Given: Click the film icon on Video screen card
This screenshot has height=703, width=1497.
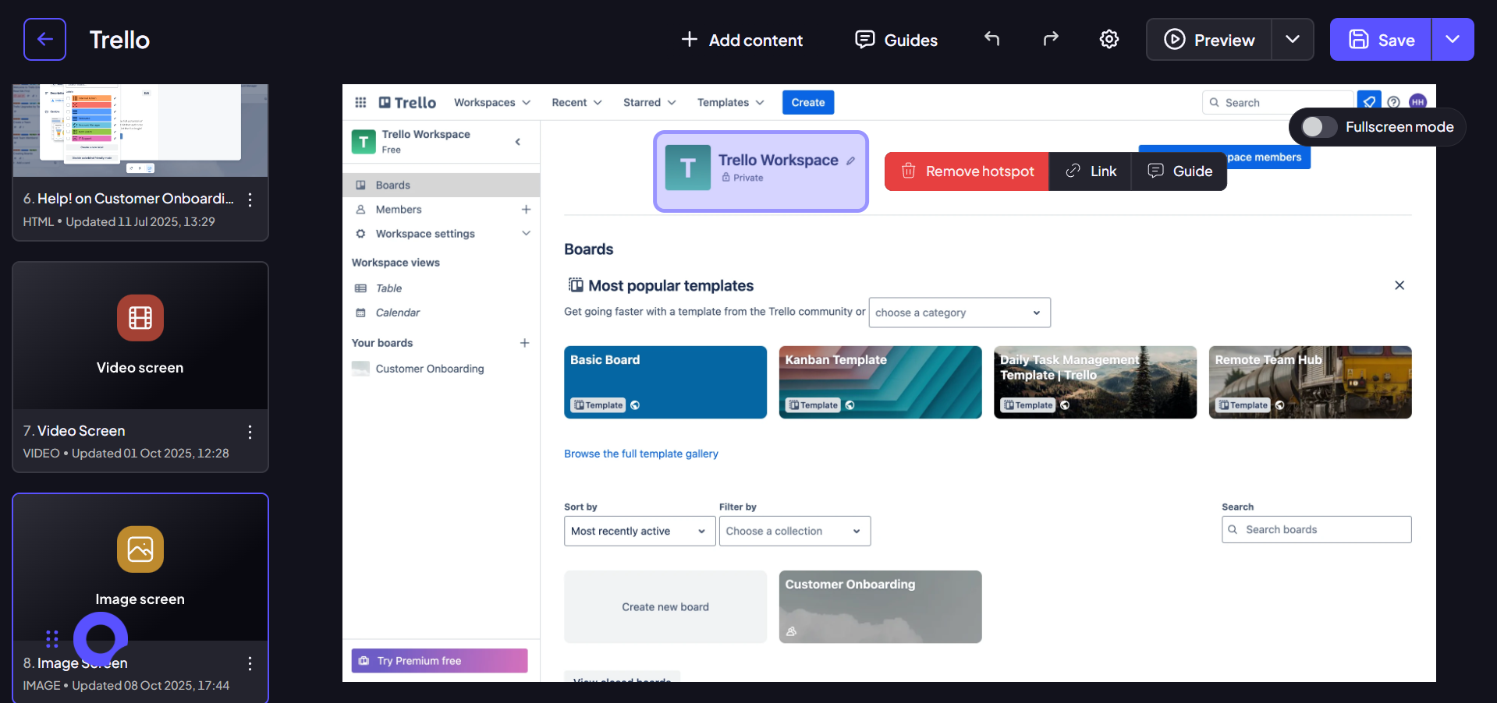Looking at the screenshot, I should [x=140, y=318].
